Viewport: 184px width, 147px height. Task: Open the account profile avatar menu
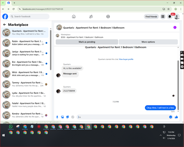click(x=177, y=17)
